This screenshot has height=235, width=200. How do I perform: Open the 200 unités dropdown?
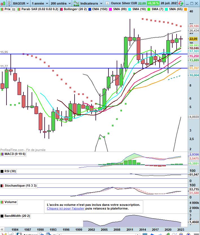point(60,3)
